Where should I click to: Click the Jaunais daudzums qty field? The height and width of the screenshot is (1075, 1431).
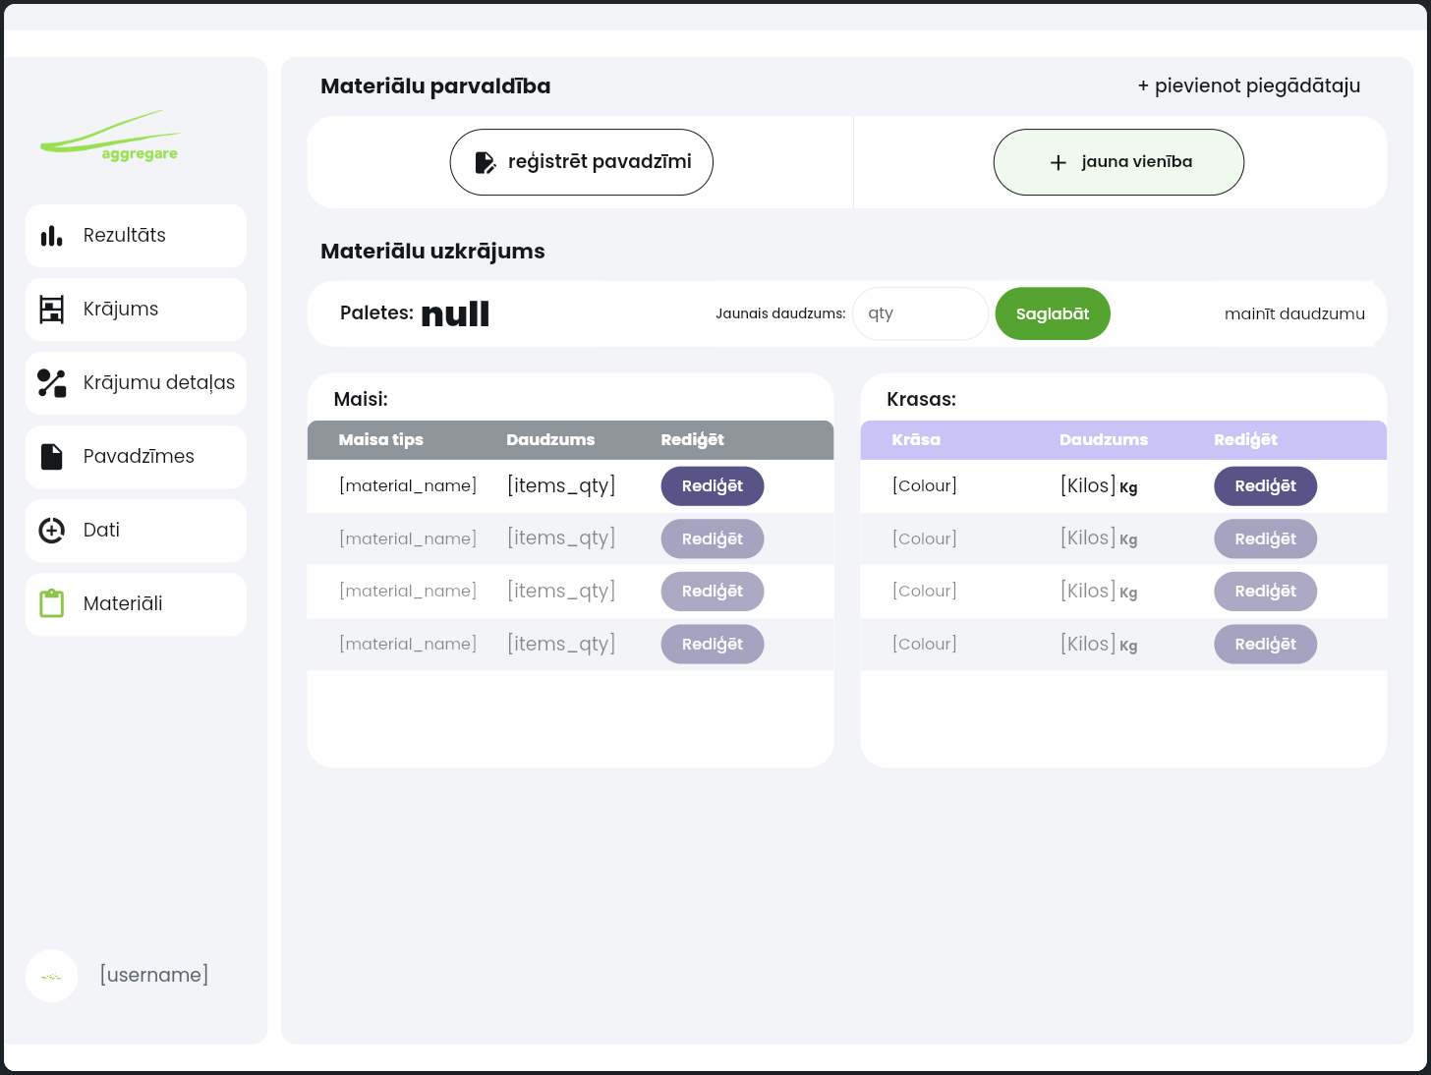coord(920,313)
